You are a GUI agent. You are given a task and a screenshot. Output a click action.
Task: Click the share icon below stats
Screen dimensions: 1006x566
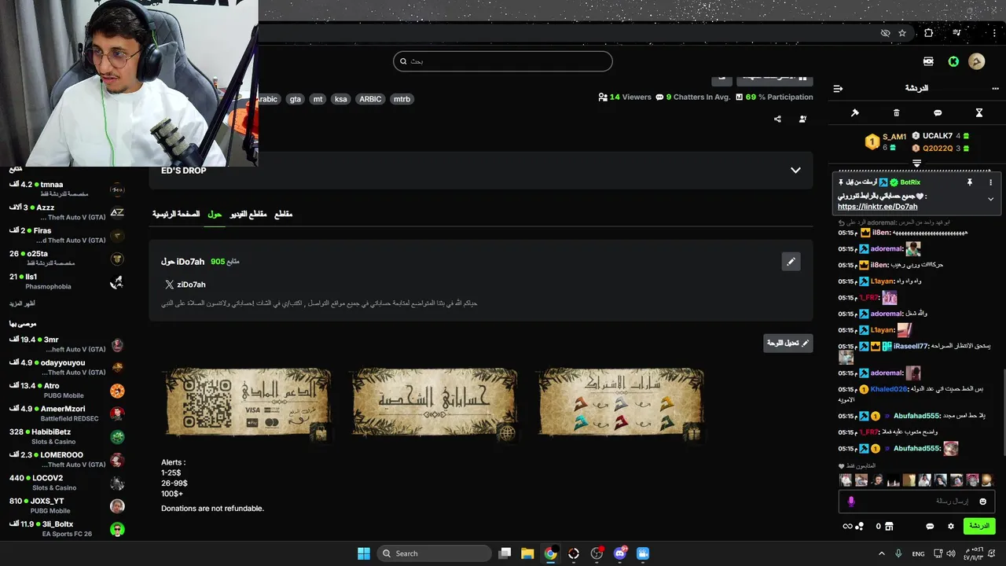pyautogui.click(x=777, y=119)
